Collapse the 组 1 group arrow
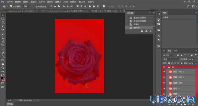This screenshot has width=198, height=106. point(167,67)
